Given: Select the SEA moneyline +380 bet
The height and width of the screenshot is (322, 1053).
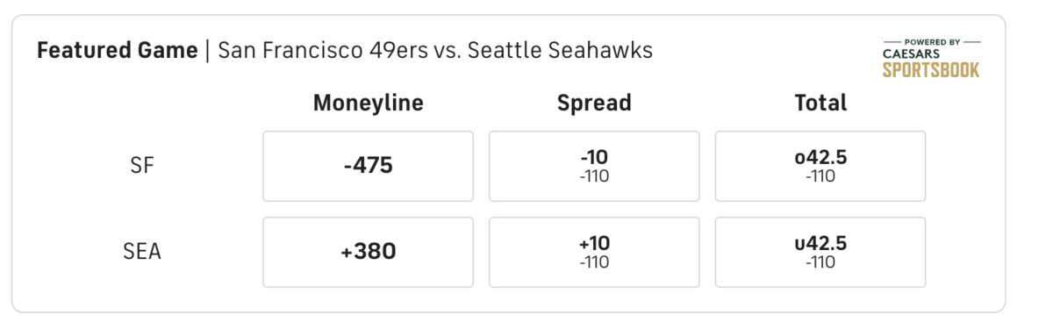Looking at the screenshot, I should coord(368,252).
